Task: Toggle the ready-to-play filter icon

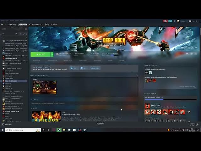Action: pos(26,34)
